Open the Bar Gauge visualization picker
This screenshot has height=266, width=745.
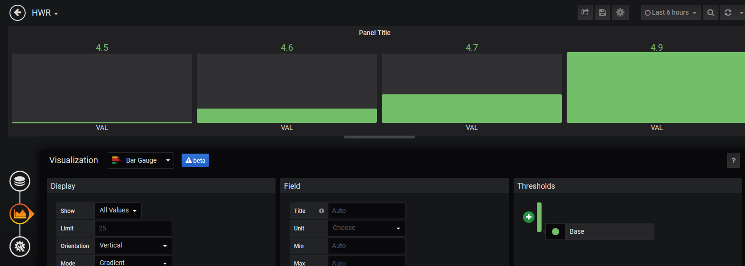tap(141, 160)
